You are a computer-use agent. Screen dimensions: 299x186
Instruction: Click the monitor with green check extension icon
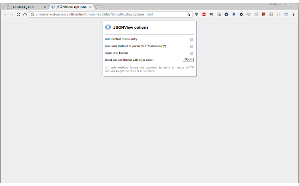point(219,14)
